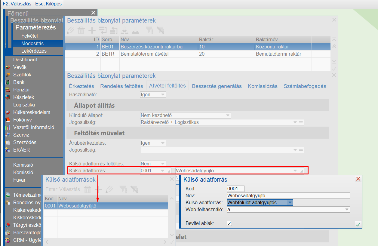Click Név input field containing Webesadatgyűjtő
Viewport: 378px width, 246px height.
coord(288,195)
